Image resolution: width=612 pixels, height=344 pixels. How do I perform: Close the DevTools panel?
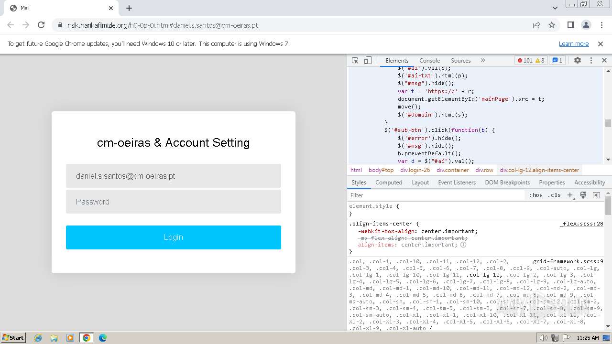coord(604,60)
